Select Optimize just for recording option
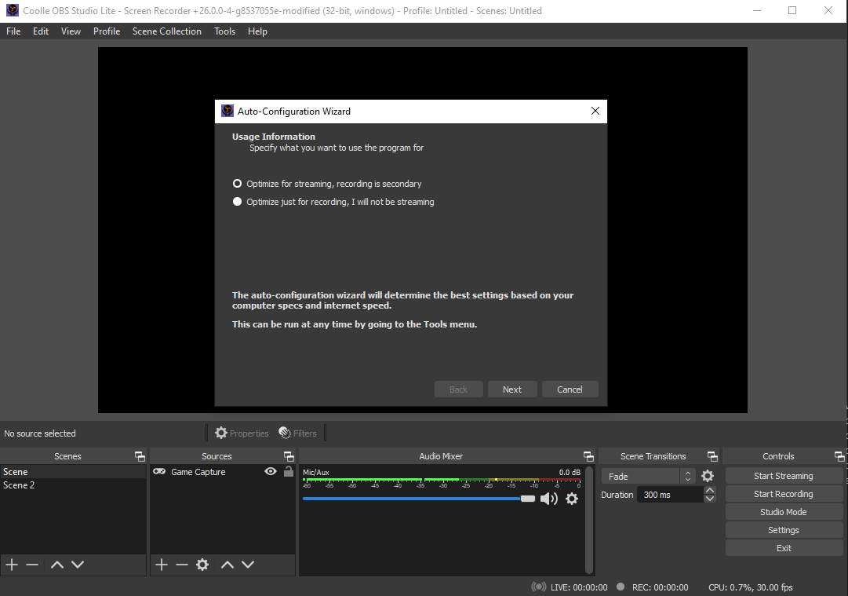 tap(238, 202)
